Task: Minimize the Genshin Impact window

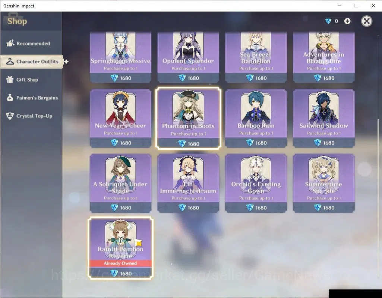Action: point(340,6)
